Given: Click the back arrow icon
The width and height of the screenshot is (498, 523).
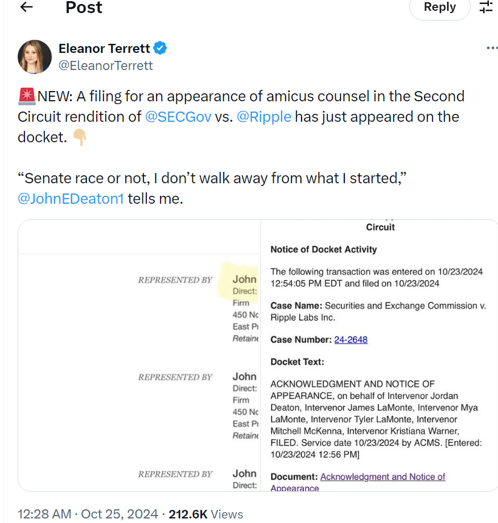Looking at the screenshot, I should pyautogui.click(x=26, y=7).
